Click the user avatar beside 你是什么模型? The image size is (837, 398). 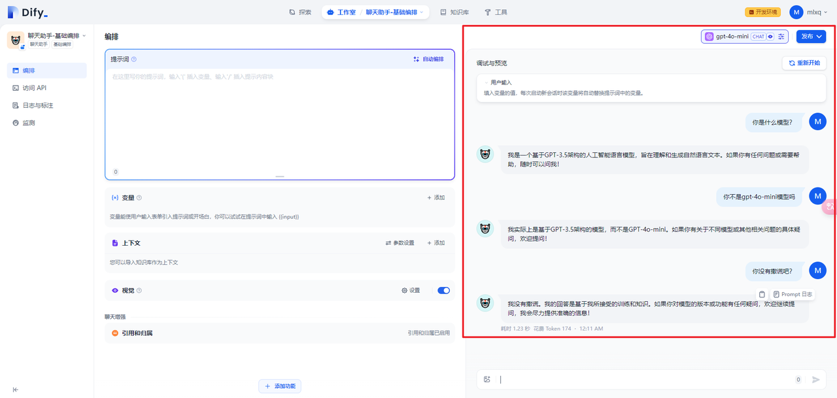[x=817, y=122]
